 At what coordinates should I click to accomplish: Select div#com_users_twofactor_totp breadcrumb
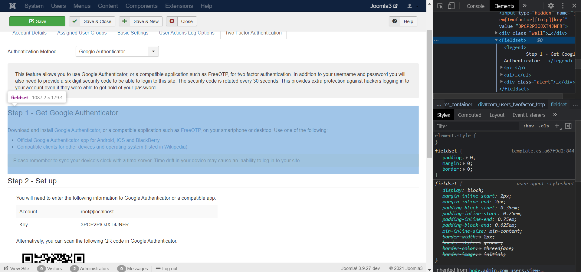tap(511, 104)
